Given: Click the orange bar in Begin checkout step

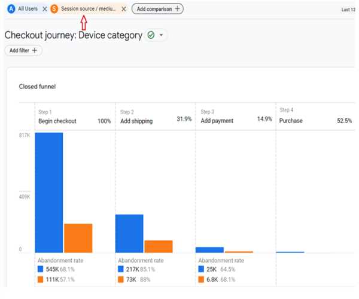Looking at the screenshot, I should point(78,238).
